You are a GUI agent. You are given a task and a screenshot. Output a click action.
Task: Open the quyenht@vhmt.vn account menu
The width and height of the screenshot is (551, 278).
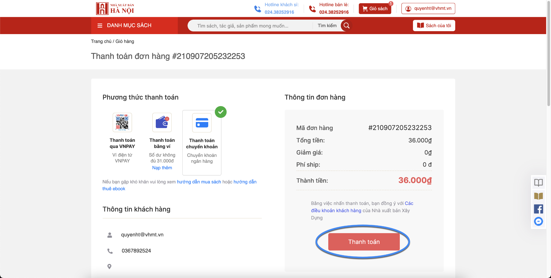pyautogui.click(x=428, y=9)
